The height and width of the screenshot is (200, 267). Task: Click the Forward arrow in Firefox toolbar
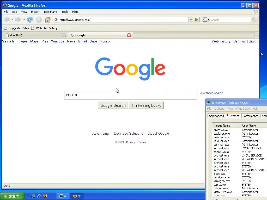coord(18,20)
